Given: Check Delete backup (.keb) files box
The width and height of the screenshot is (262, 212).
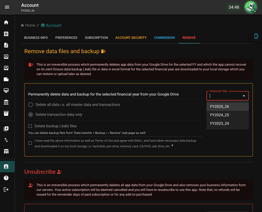Looking at the screenshot, I should 30,126.
